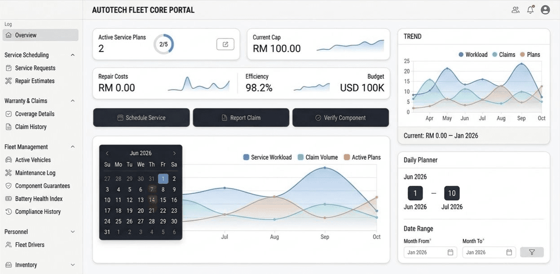
Task: Click the '98.2%' efficiency value
Action: pyautogui.click(x=259, y=88)
